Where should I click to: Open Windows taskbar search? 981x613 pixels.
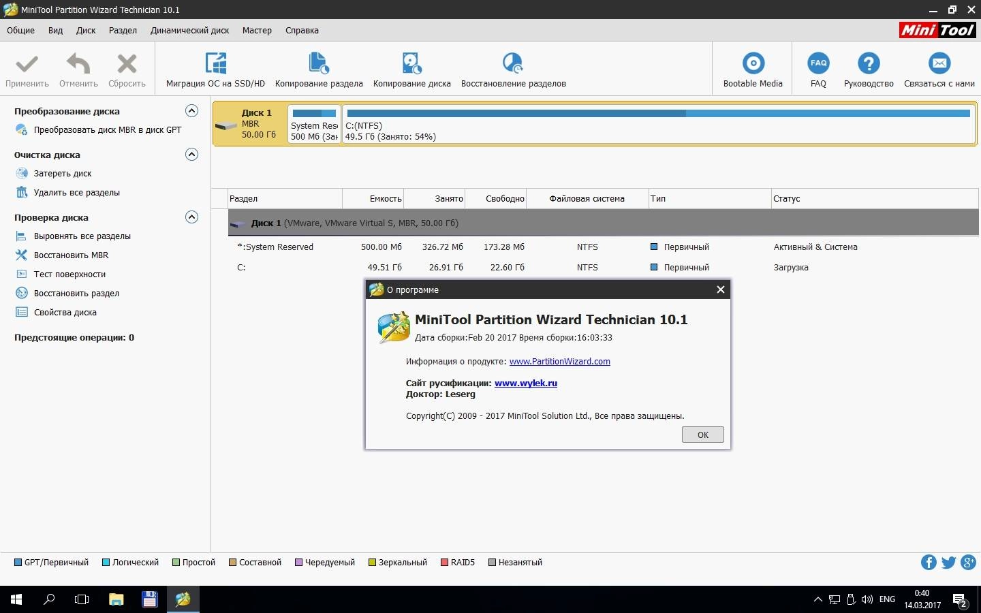pos(49,599)
